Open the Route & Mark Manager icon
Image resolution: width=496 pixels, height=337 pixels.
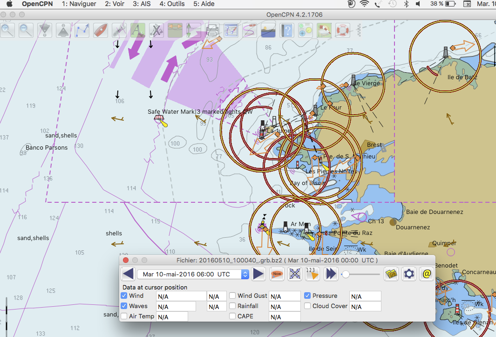(x=231, y=30)
